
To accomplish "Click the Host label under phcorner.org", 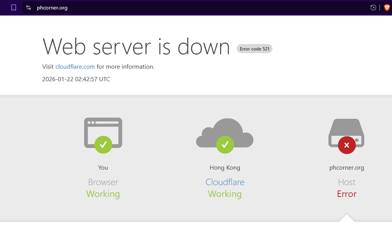I will point(347,182).
